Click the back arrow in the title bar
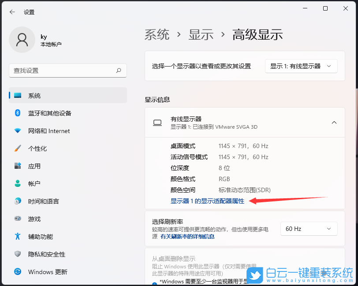The image size is (358, 286). (x=12, y=12)
